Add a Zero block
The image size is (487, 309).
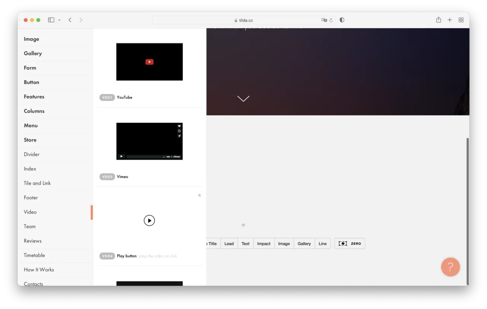[x=350, y=244]
